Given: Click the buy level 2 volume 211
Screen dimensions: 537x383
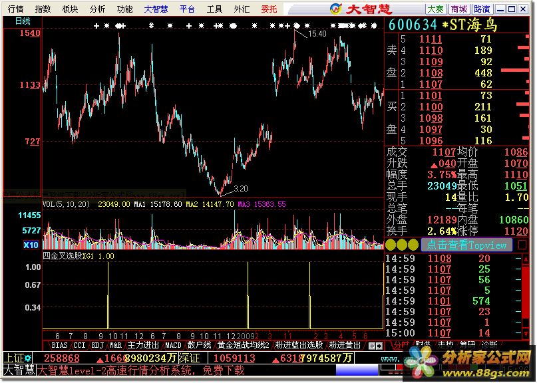Looking at the screenshot, I should (x=483, y=107).
